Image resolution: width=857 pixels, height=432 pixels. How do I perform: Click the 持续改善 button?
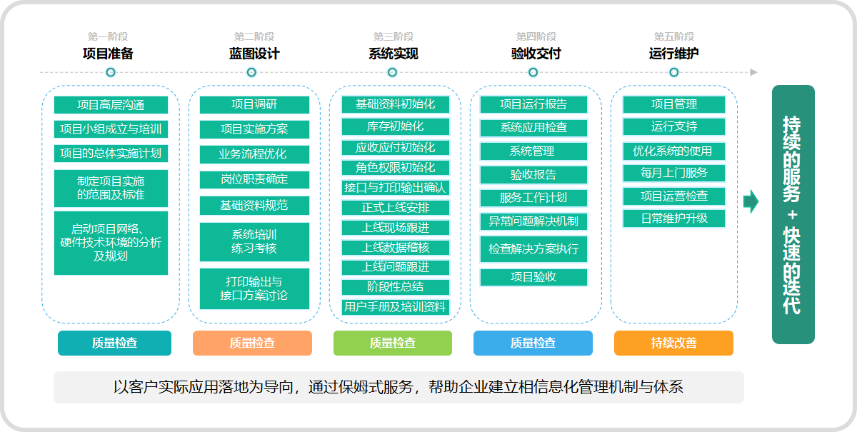(x=673, y=343)
